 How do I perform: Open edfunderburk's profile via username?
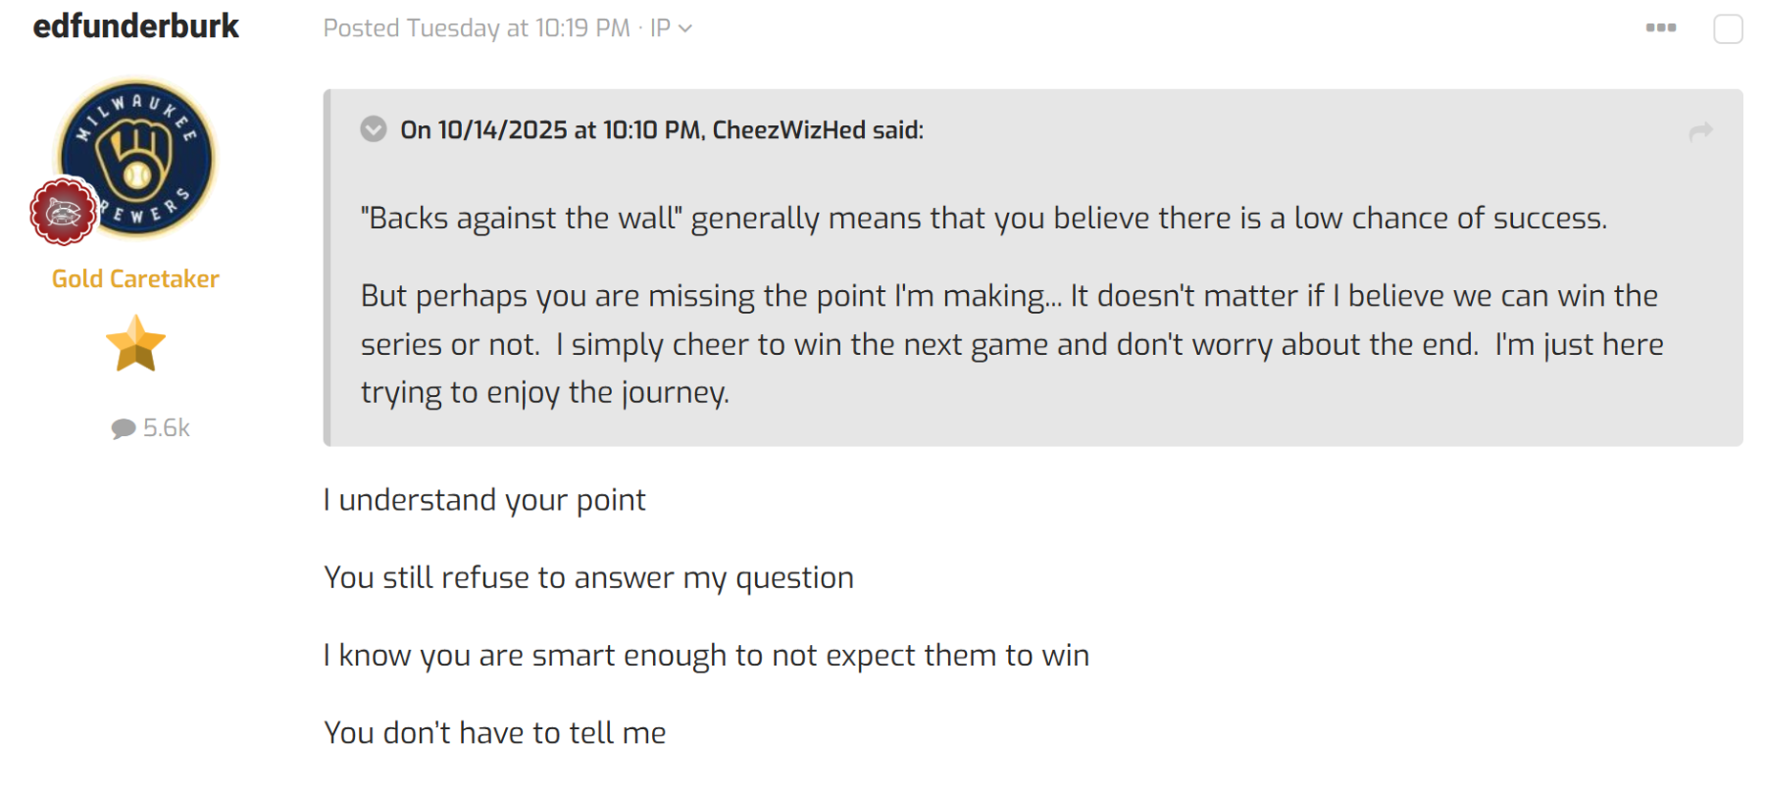click(x=135, y=26)
